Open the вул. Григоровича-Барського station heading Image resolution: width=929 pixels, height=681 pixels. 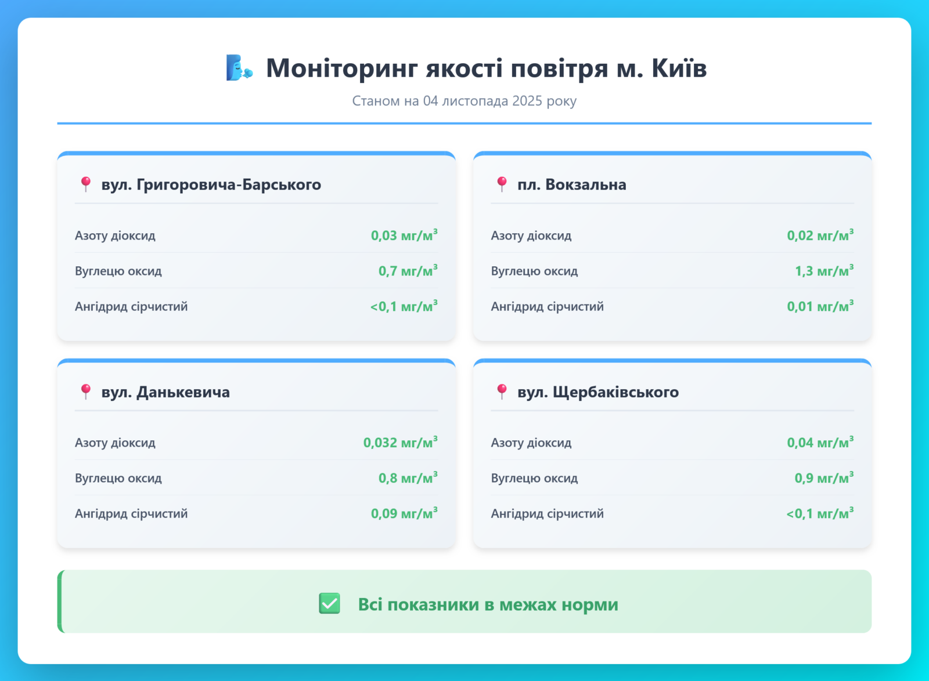click(x=211, y=184)
